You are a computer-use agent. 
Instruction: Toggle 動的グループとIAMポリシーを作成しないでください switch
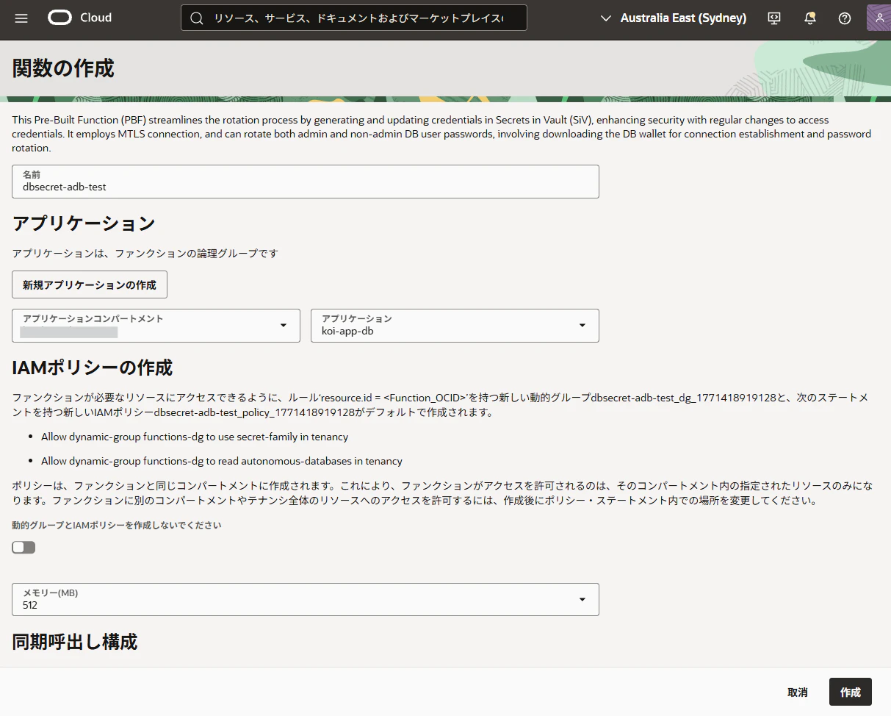click(24, 548)
